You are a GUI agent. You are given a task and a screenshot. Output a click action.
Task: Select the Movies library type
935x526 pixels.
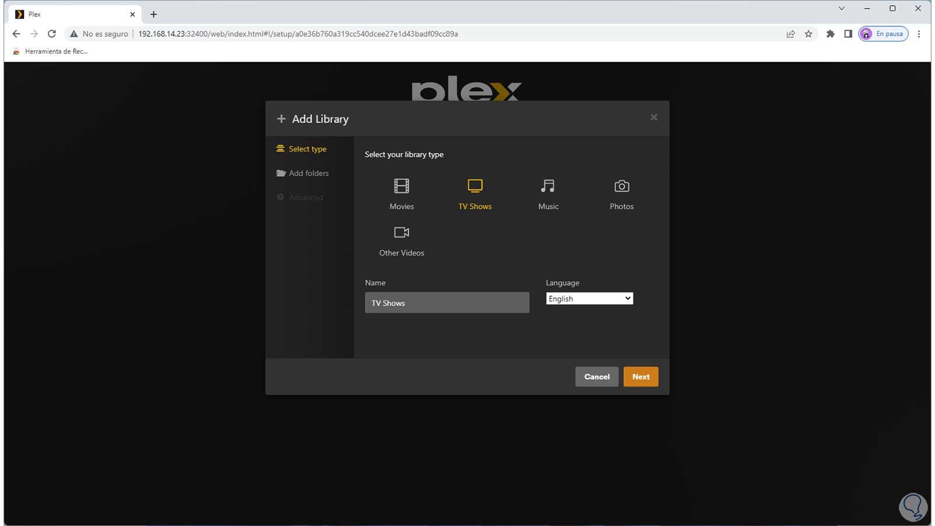coord(402,194)
